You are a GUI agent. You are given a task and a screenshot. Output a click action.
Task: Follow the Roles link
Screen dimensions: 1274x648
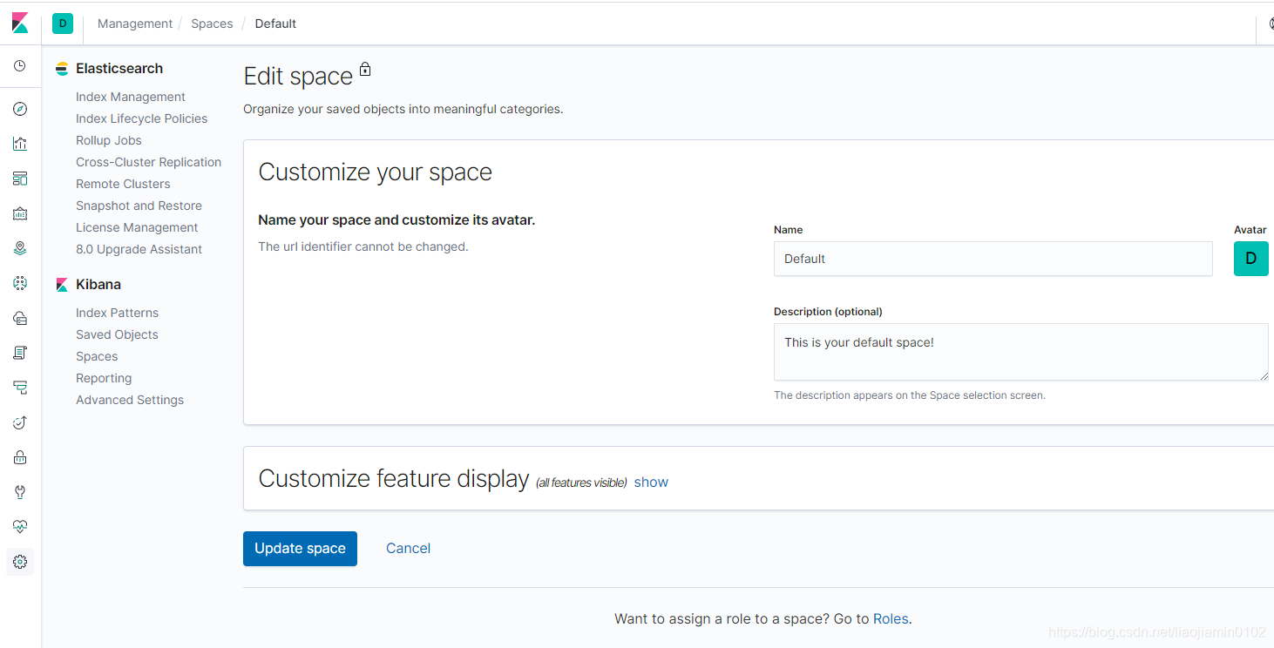point(891,619)
